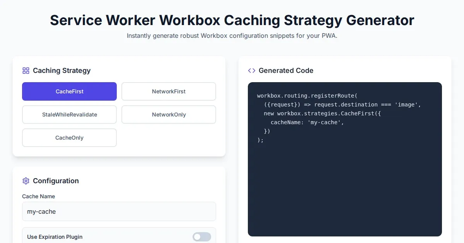This screenshot has width=464, height=243.
Task: Click the 'Use Expiration Plugin' label text
Action: tap(55, 237)
